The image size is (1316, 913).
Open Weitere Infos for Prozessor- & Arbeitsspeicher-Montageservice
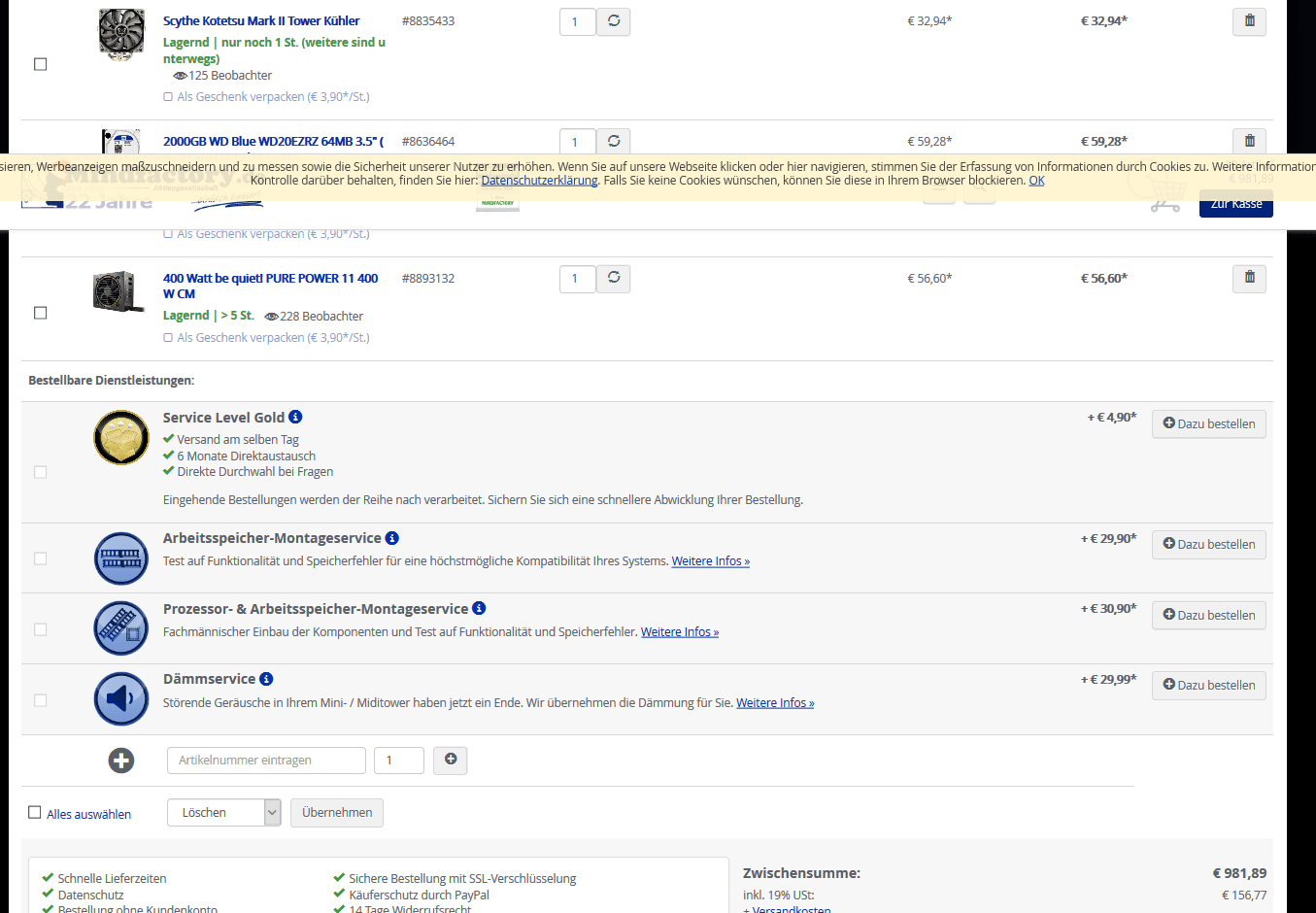pos(680,632)
